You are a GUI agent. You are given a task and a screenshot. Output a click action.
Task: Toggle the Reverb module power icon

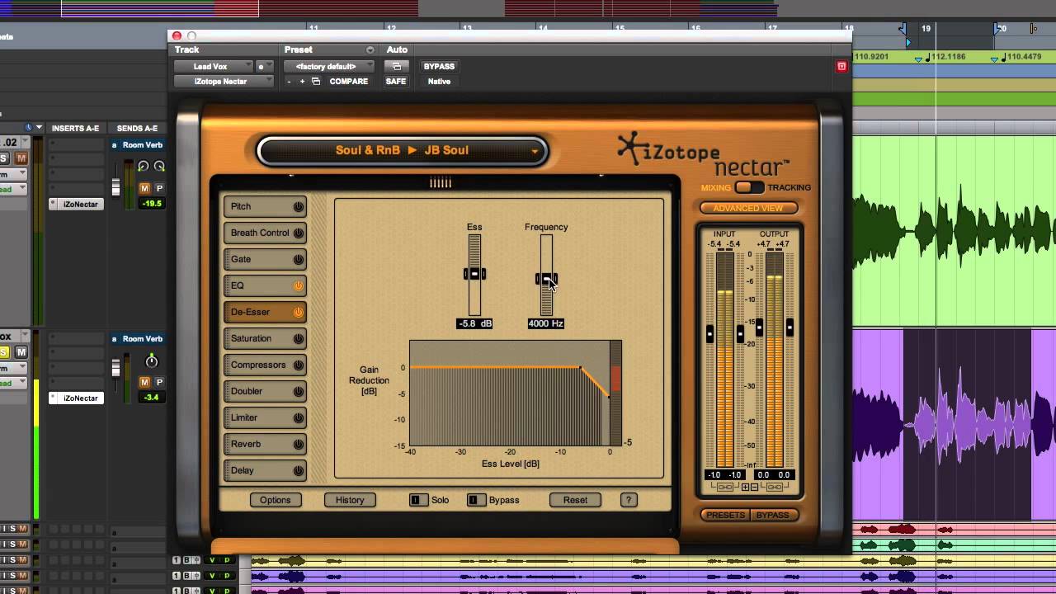[299, 444]
